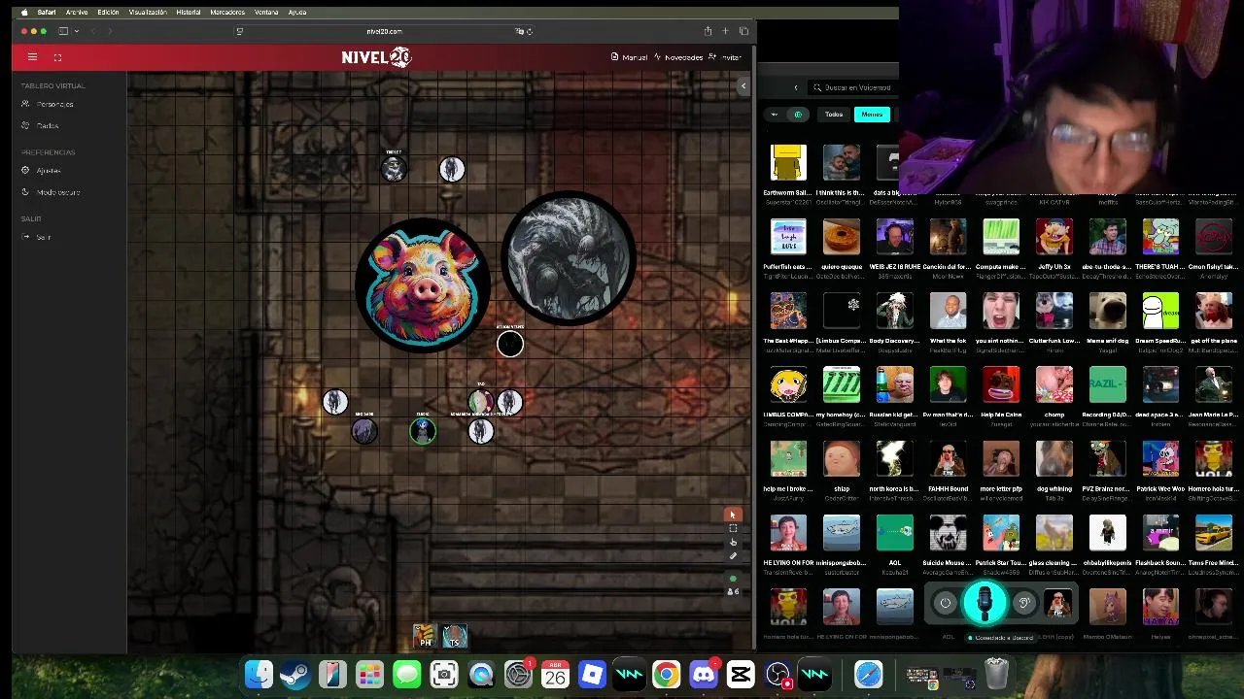
Task: Toggle fullscreen mode icon in Nivel20 header
Action: point(57,57)
